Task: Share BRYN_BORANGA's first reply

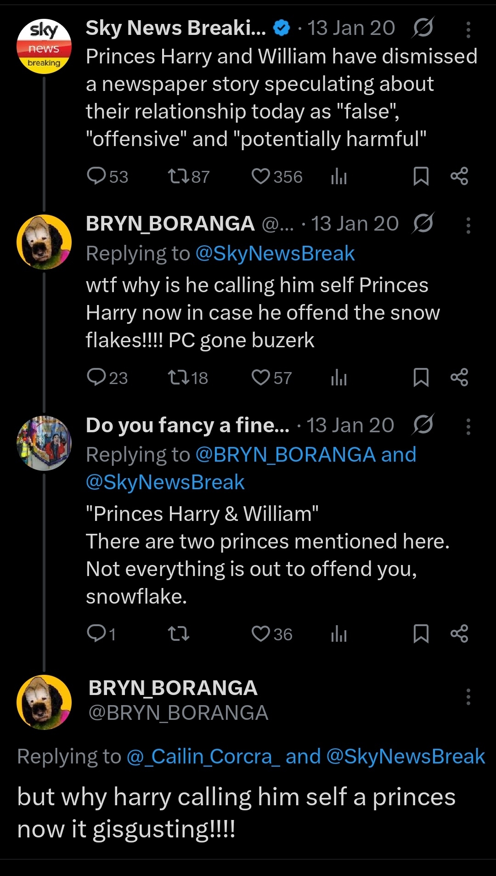Action: click(x=459, y=378)
